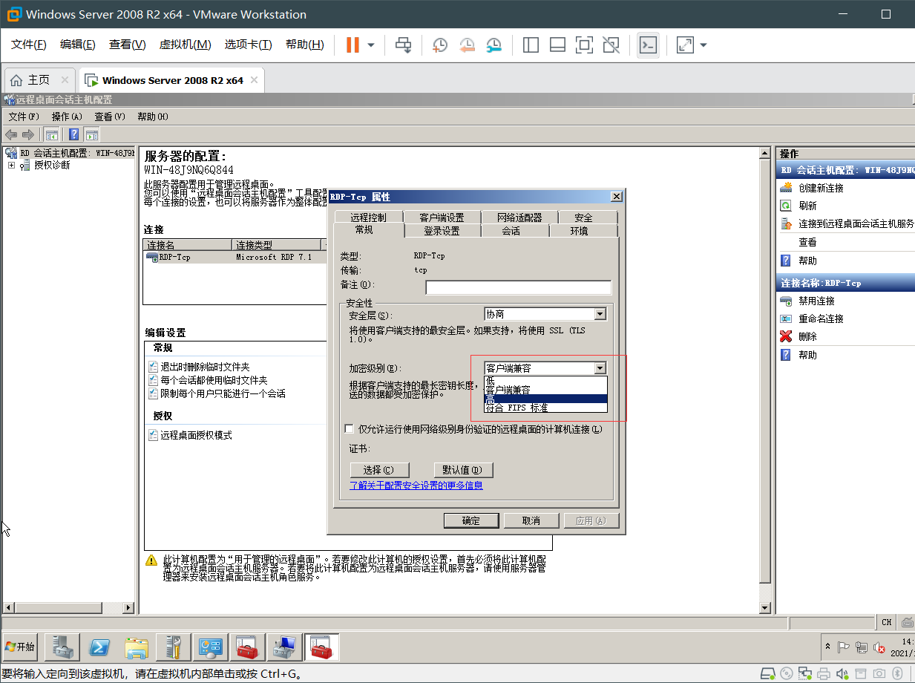Open the security layer dropdown showing 协商
915x683 pixels.
(x=545, y=314)
